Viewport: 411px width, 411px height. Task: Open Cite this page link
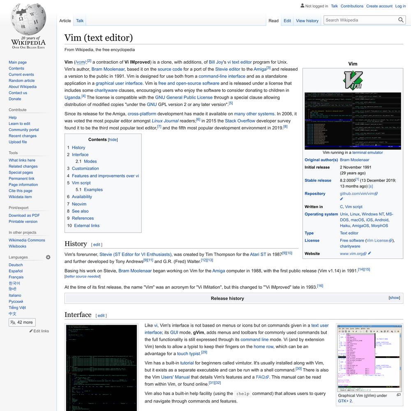click(x=21, y=191)
